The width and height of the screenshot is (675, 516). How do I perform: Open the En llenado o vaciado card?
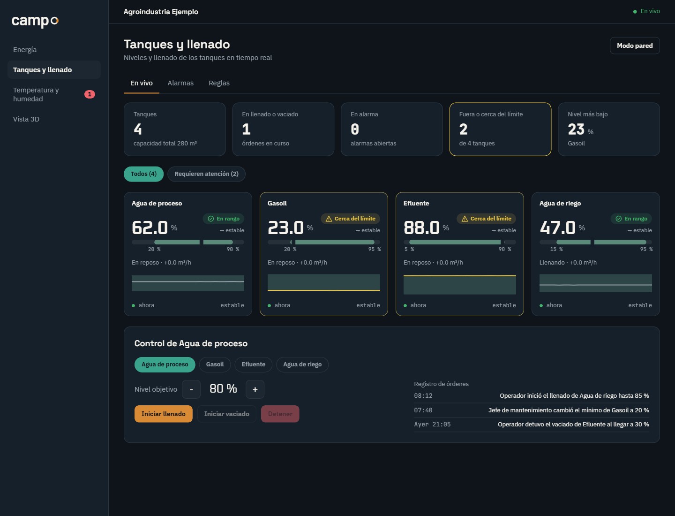pos(283,129)
